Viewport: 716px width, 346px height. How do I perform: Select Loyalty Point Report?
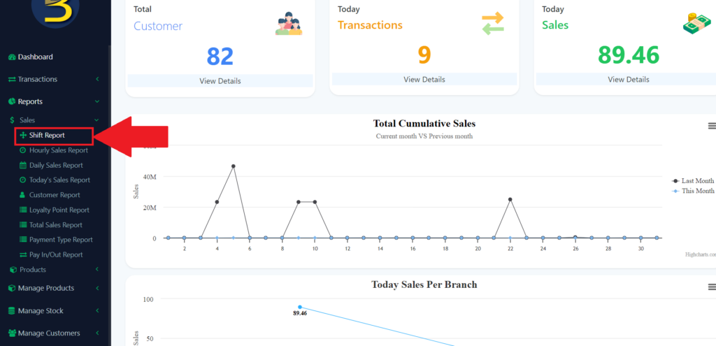(59, 210)
